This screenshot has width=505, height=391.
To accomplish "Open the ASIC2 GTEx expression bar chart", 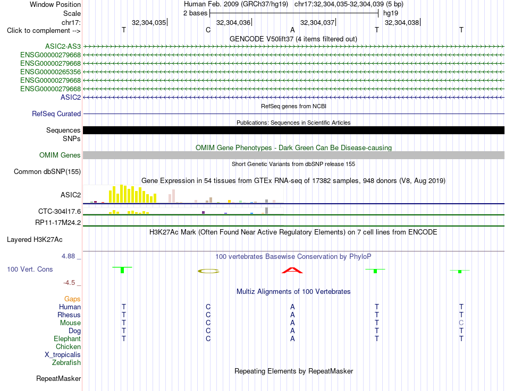I will click(x=183, y=194).
